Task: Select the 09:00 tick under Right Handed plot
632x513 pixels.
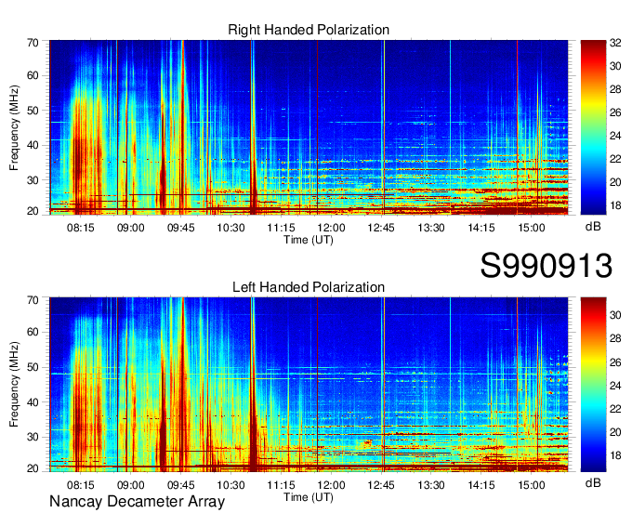Action: click(131, 228)
